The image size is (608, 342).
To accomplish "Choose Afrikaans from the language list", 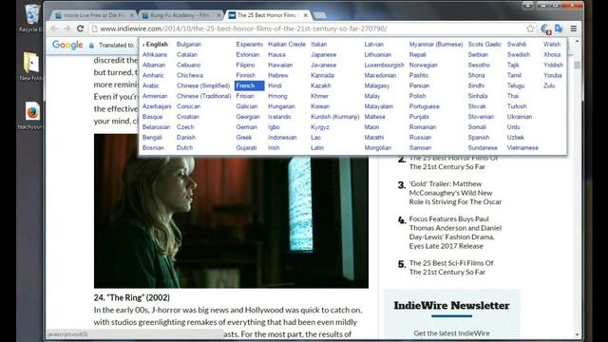I will tap(155, 55).
